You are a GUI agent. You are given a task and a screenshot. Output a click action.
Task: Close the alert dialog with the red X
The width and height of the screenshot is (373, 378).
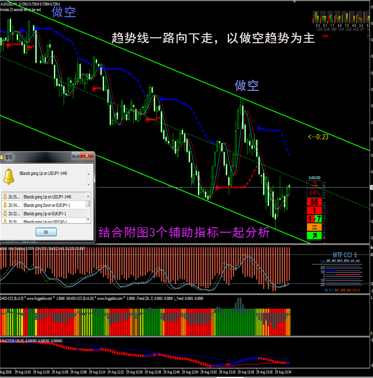(x=87, y=156)
